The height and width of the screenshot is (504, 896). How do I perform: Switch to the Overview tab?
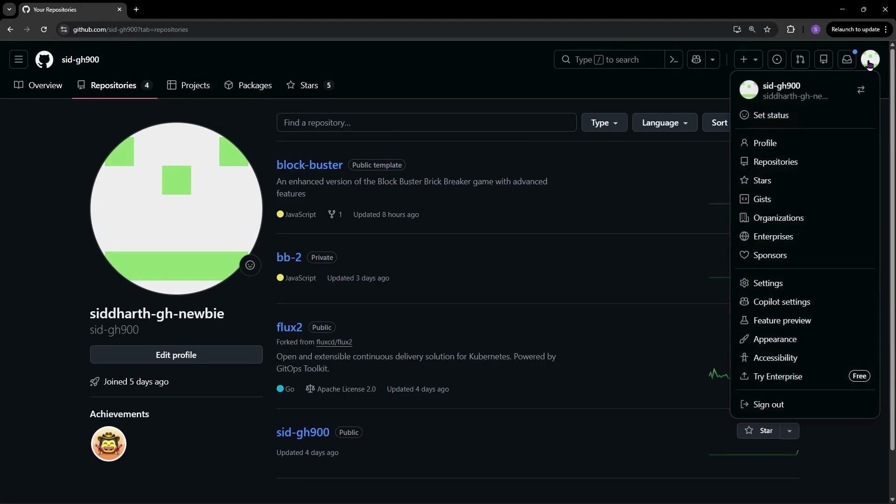pos(38,85)
